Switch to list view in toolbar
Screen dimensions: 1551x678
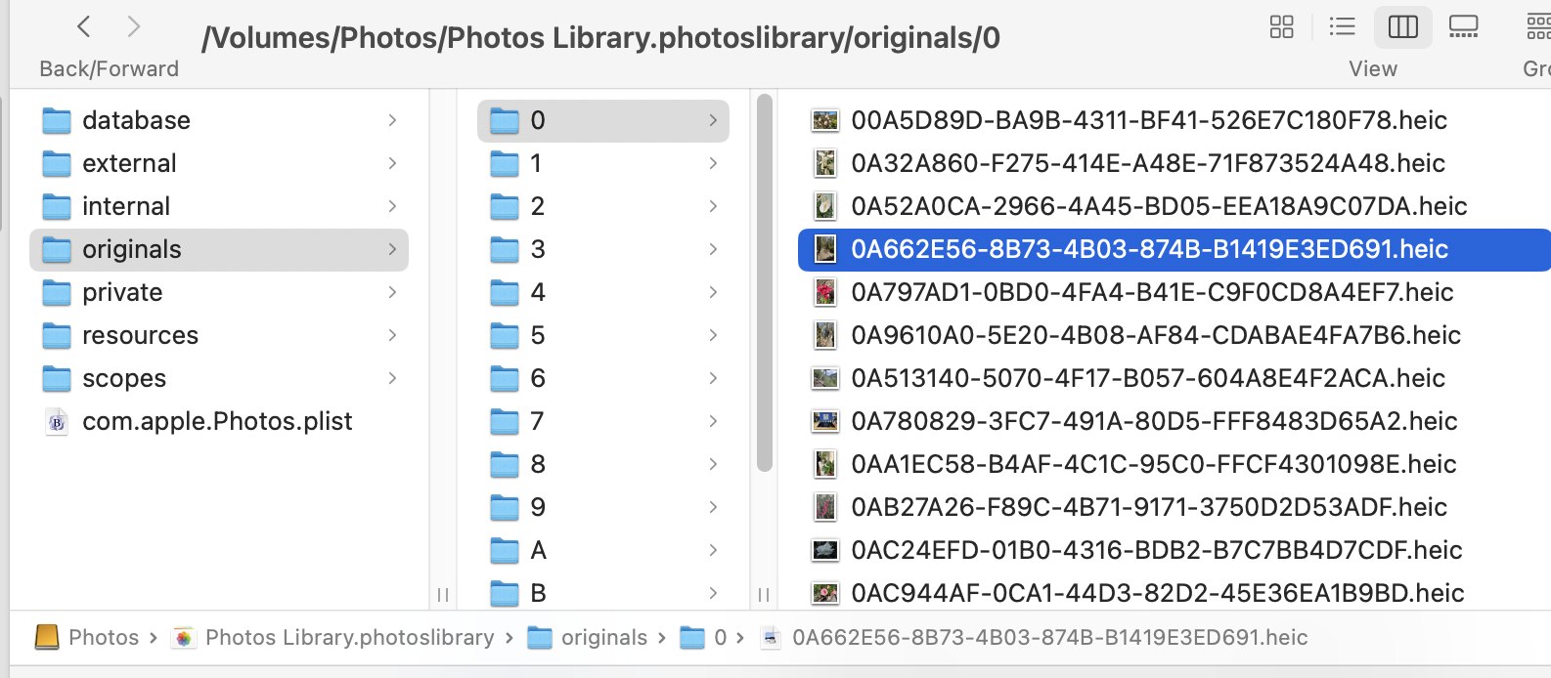(1342, 26)
